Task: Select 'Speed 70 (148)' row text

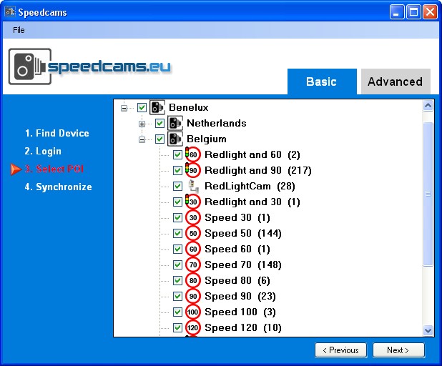Action: pyautogui.click(x=243, y=265)
